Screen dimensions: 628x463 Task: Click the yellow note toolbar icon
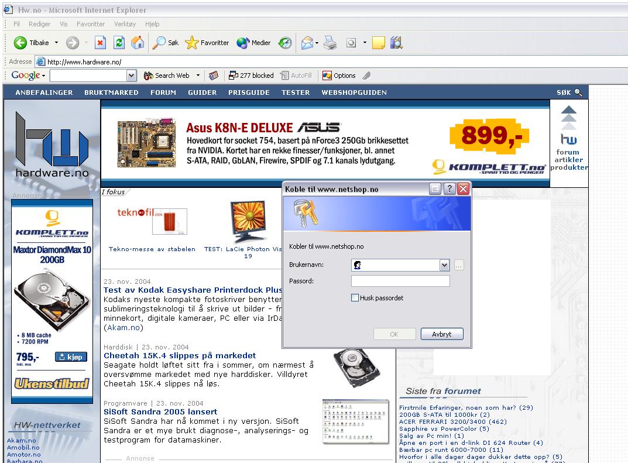click(379, 43)
